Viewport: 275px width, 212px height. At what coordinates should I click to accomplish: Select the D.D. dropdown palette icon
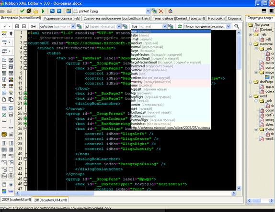(11, 86)
